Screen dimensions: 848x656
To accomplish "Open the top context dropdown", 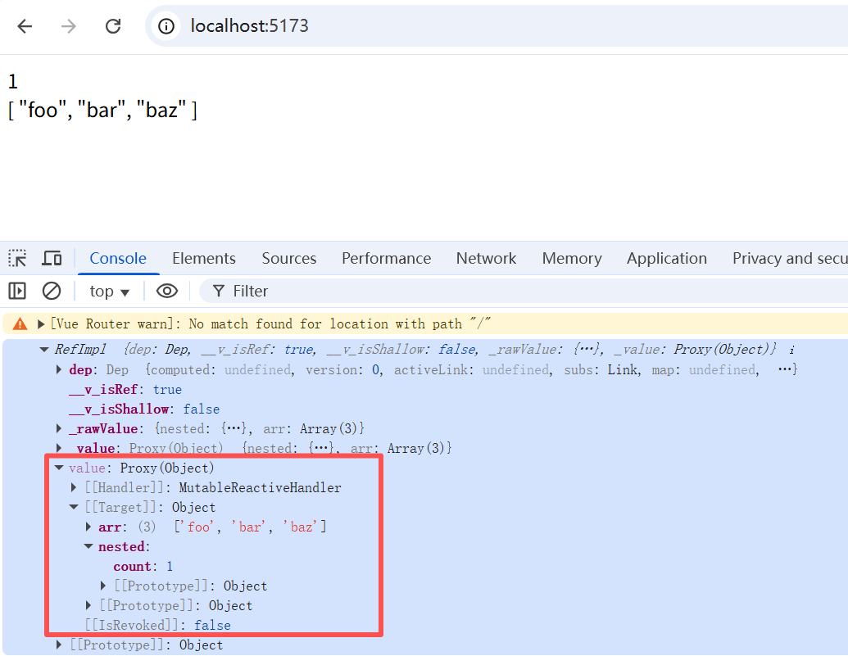I will pyautogui.click(x=110, y=292).
